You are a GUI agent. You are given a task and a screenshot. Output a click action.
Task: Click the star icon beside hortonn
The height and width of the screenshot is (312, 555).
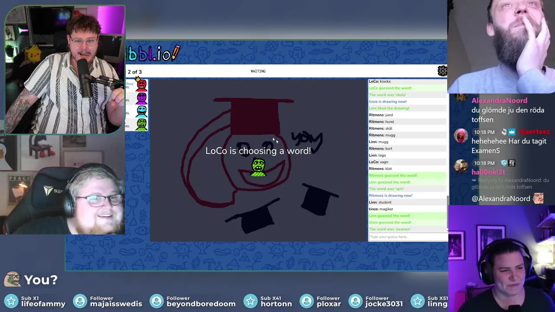pos(251,301)
